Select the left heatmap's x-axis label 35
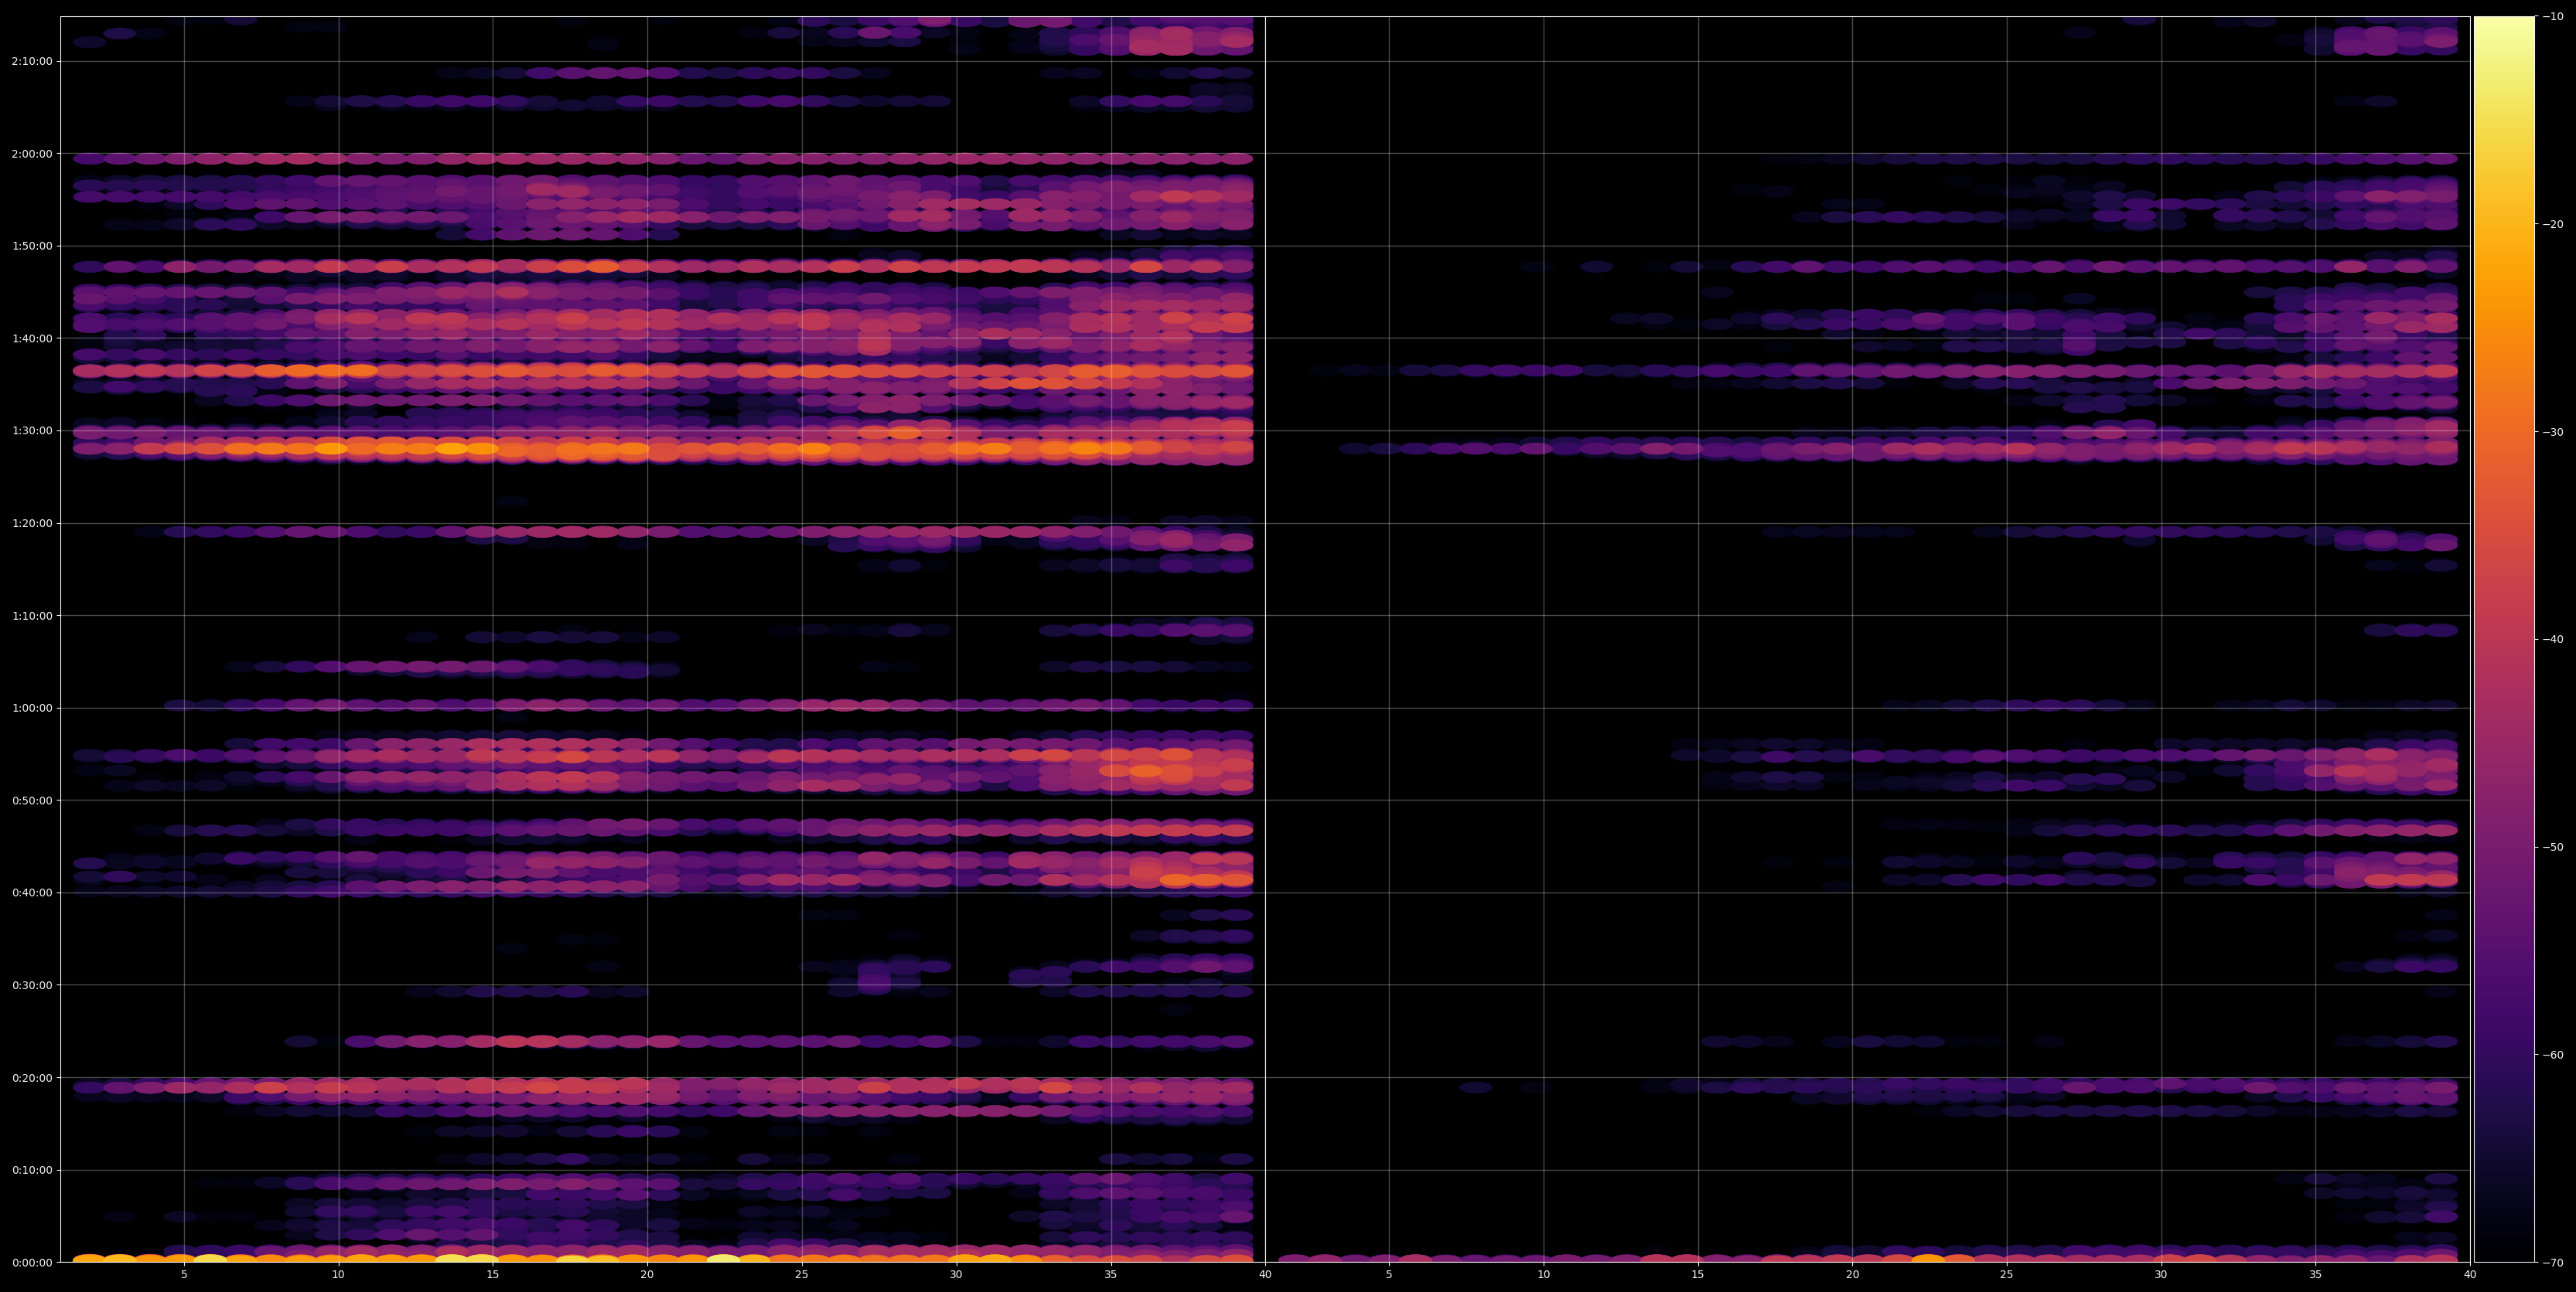 [x=1111, y=1275]
